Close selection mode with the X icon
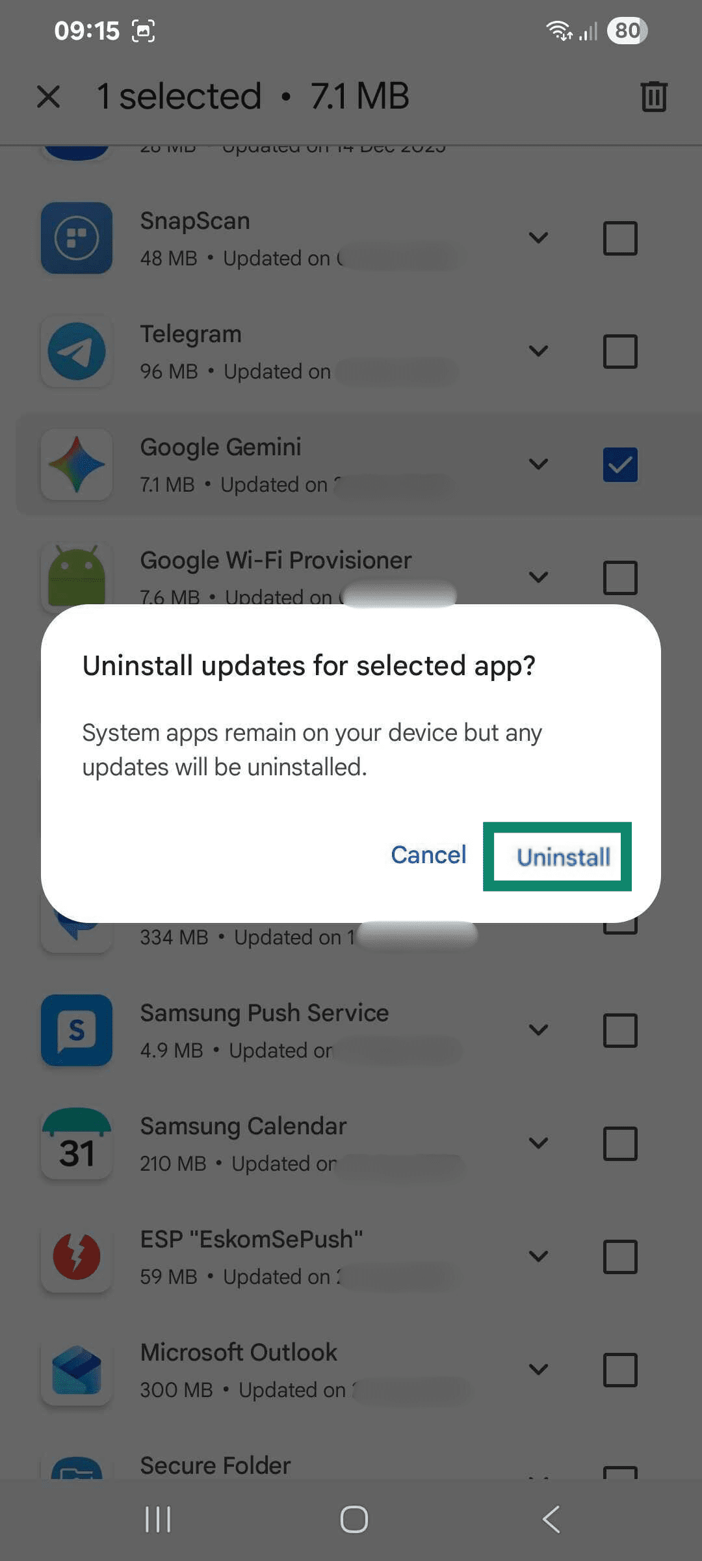Screen dimensions: 702x1561 coord(49,96)
